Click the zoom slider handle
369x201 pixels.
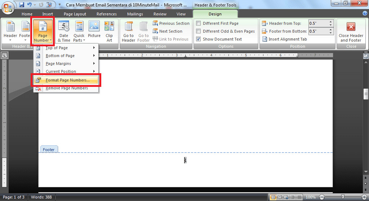tap(343, 197)
